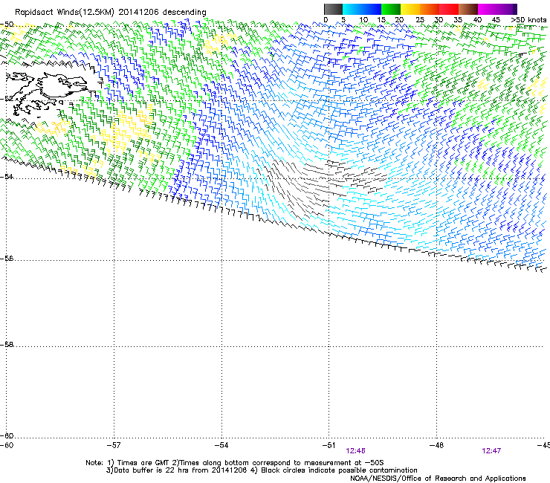Viewport: 550px width, 483px height.
Task: Click the cyan 5-10 knots legend color
Action: [352, 9]
